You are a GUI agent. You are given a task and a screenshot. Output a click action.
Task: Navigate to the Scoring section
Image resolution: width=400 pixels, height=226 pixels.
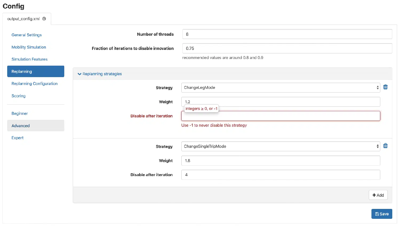(18, 96)
